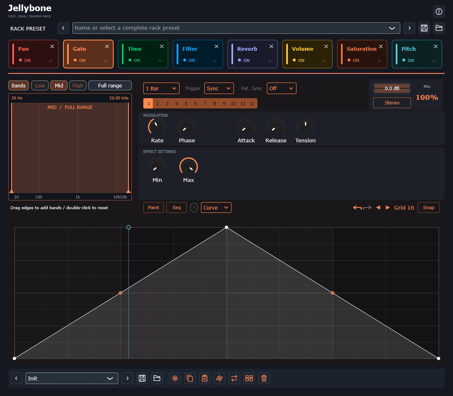
Task: Remove the Pitch module
Action: pos(435,46)
